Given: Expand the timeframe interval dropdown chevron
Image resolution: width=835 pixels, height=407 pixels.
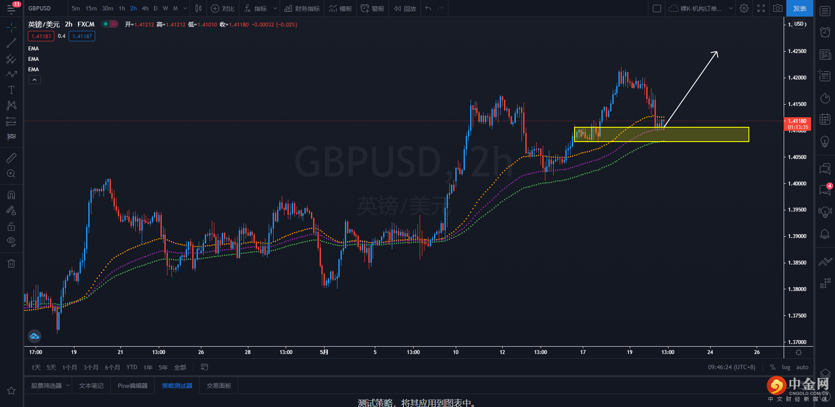Looking at the screenshot, I should click(x=185, y=8).
